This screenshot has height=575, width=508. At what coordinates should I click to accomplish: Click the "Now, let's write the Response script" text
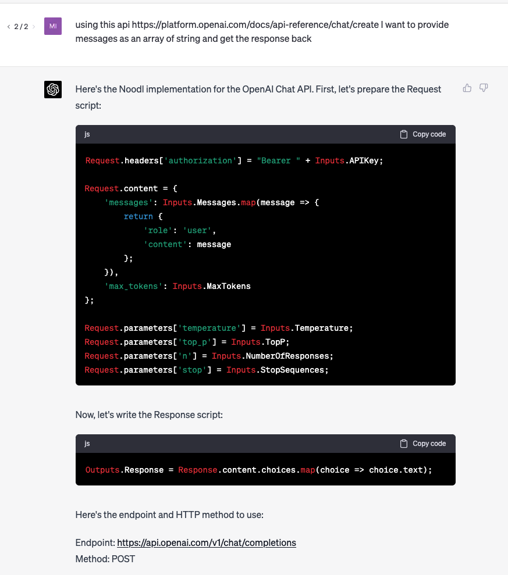(149, 415)
